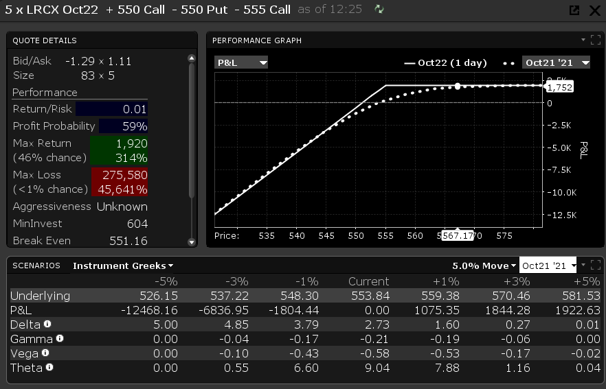
Task: Click the Max Return percent 314%
Action: pyautogui.click(x=131, y=158)
